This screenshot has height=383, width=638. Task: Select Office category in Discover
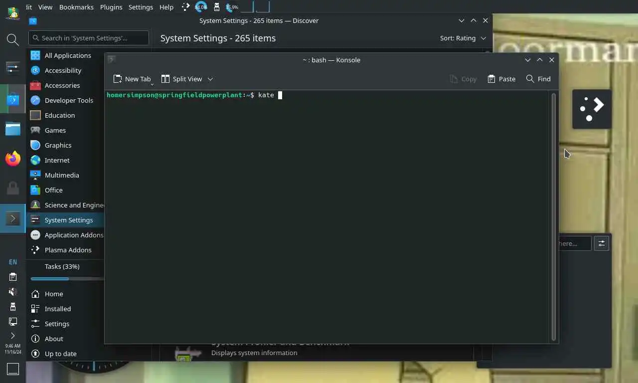(65, 190)
